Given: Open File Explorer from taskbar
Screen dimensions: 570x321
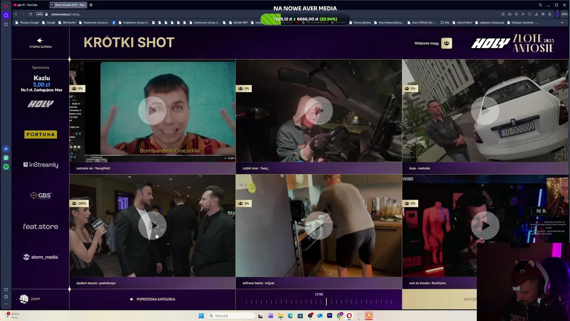Looking at the screenshot, I should coord(281,316).
